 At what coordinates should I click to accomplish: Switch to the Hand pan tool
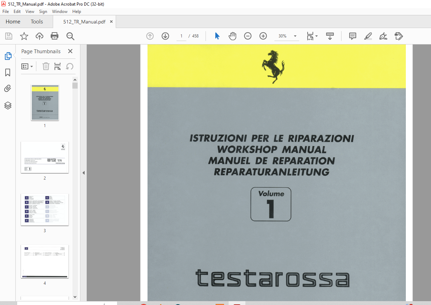click(232, 36)
